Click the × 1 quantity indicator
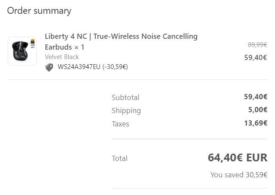Image resolution: width=275 pixels, height=195 pixels. pyautogui.click(x=79, y=47)
